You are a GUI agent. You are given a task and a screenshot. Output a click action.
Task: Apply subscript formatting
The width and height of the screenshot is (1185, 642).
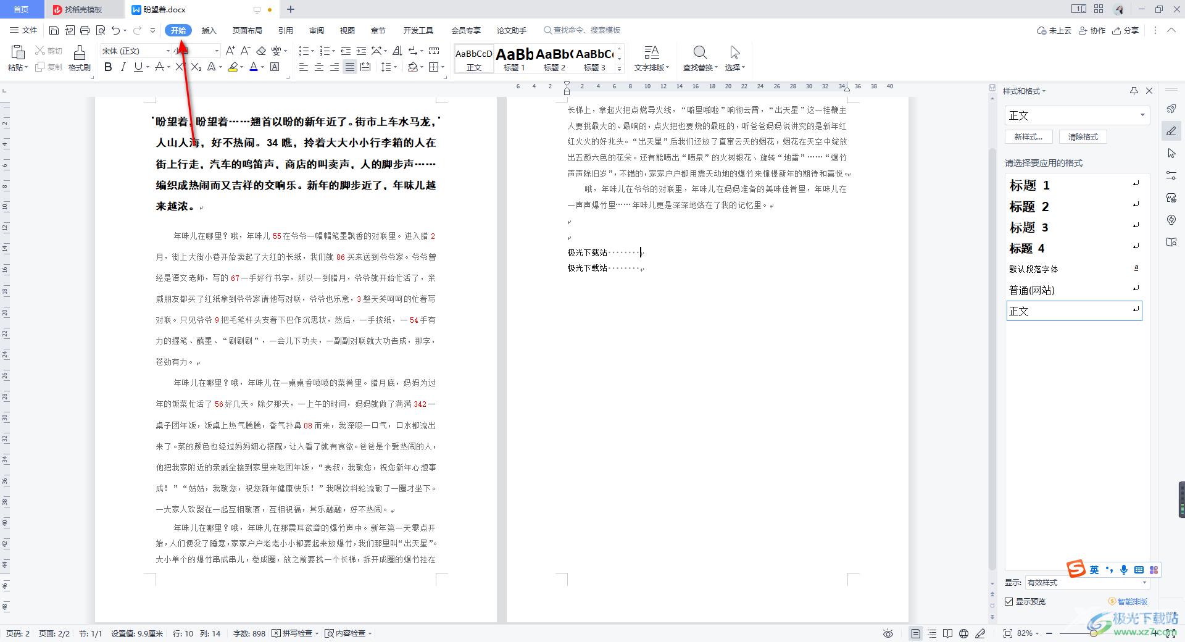tap(196, 67)
